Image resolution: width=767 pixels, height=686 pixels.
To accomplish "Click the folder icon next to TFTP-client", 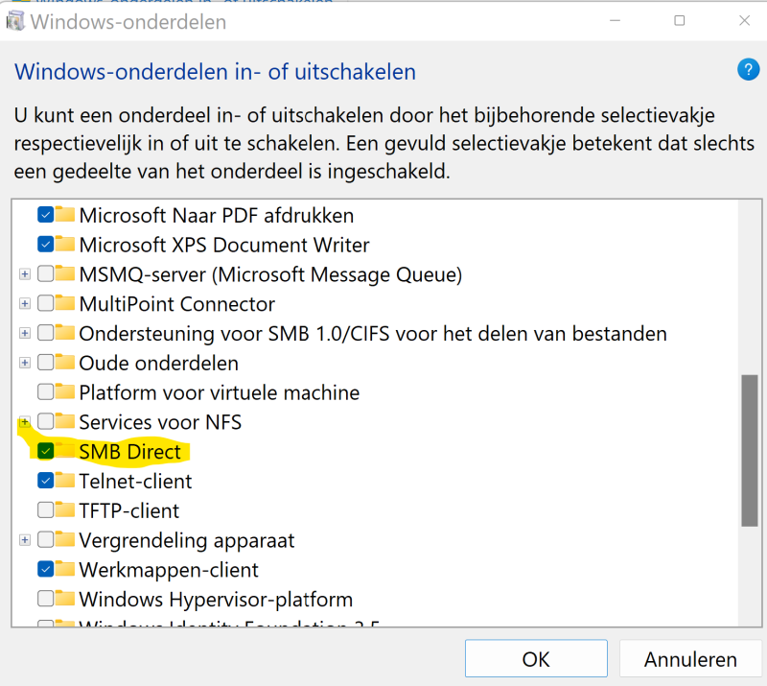I will [65, 509].
